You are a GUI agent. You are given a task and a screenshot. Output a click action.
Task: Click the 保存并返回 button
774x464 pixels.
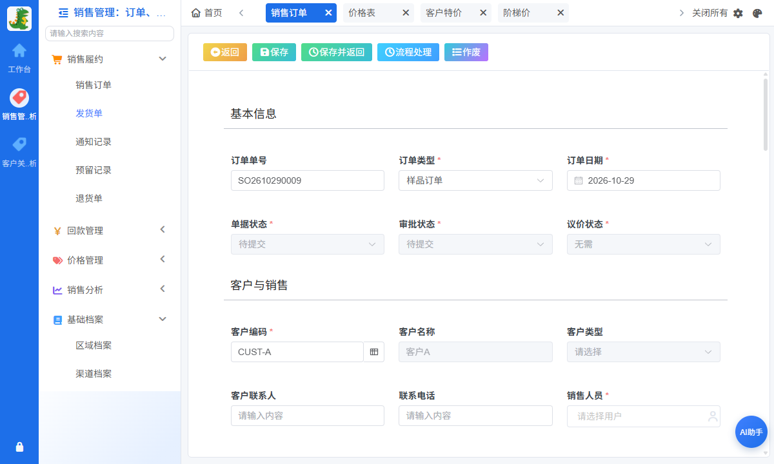coord(337,52)
